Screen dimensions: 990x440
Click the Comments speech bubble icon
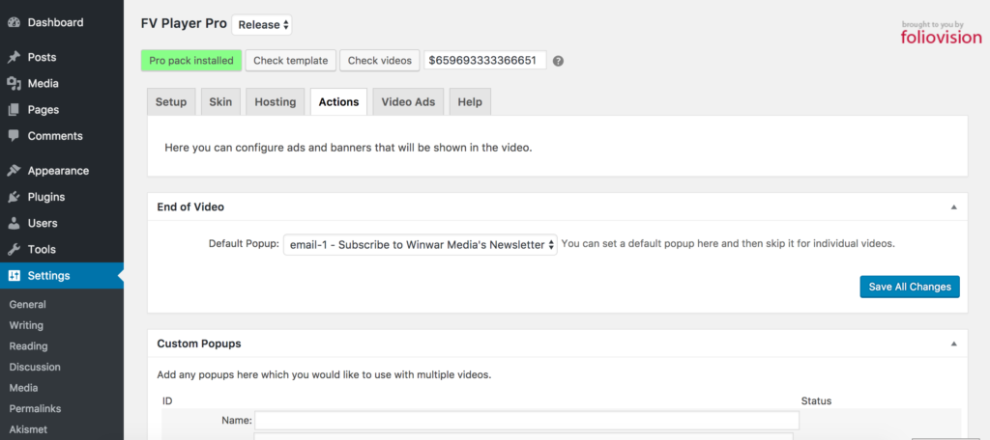tap(14, 136)
